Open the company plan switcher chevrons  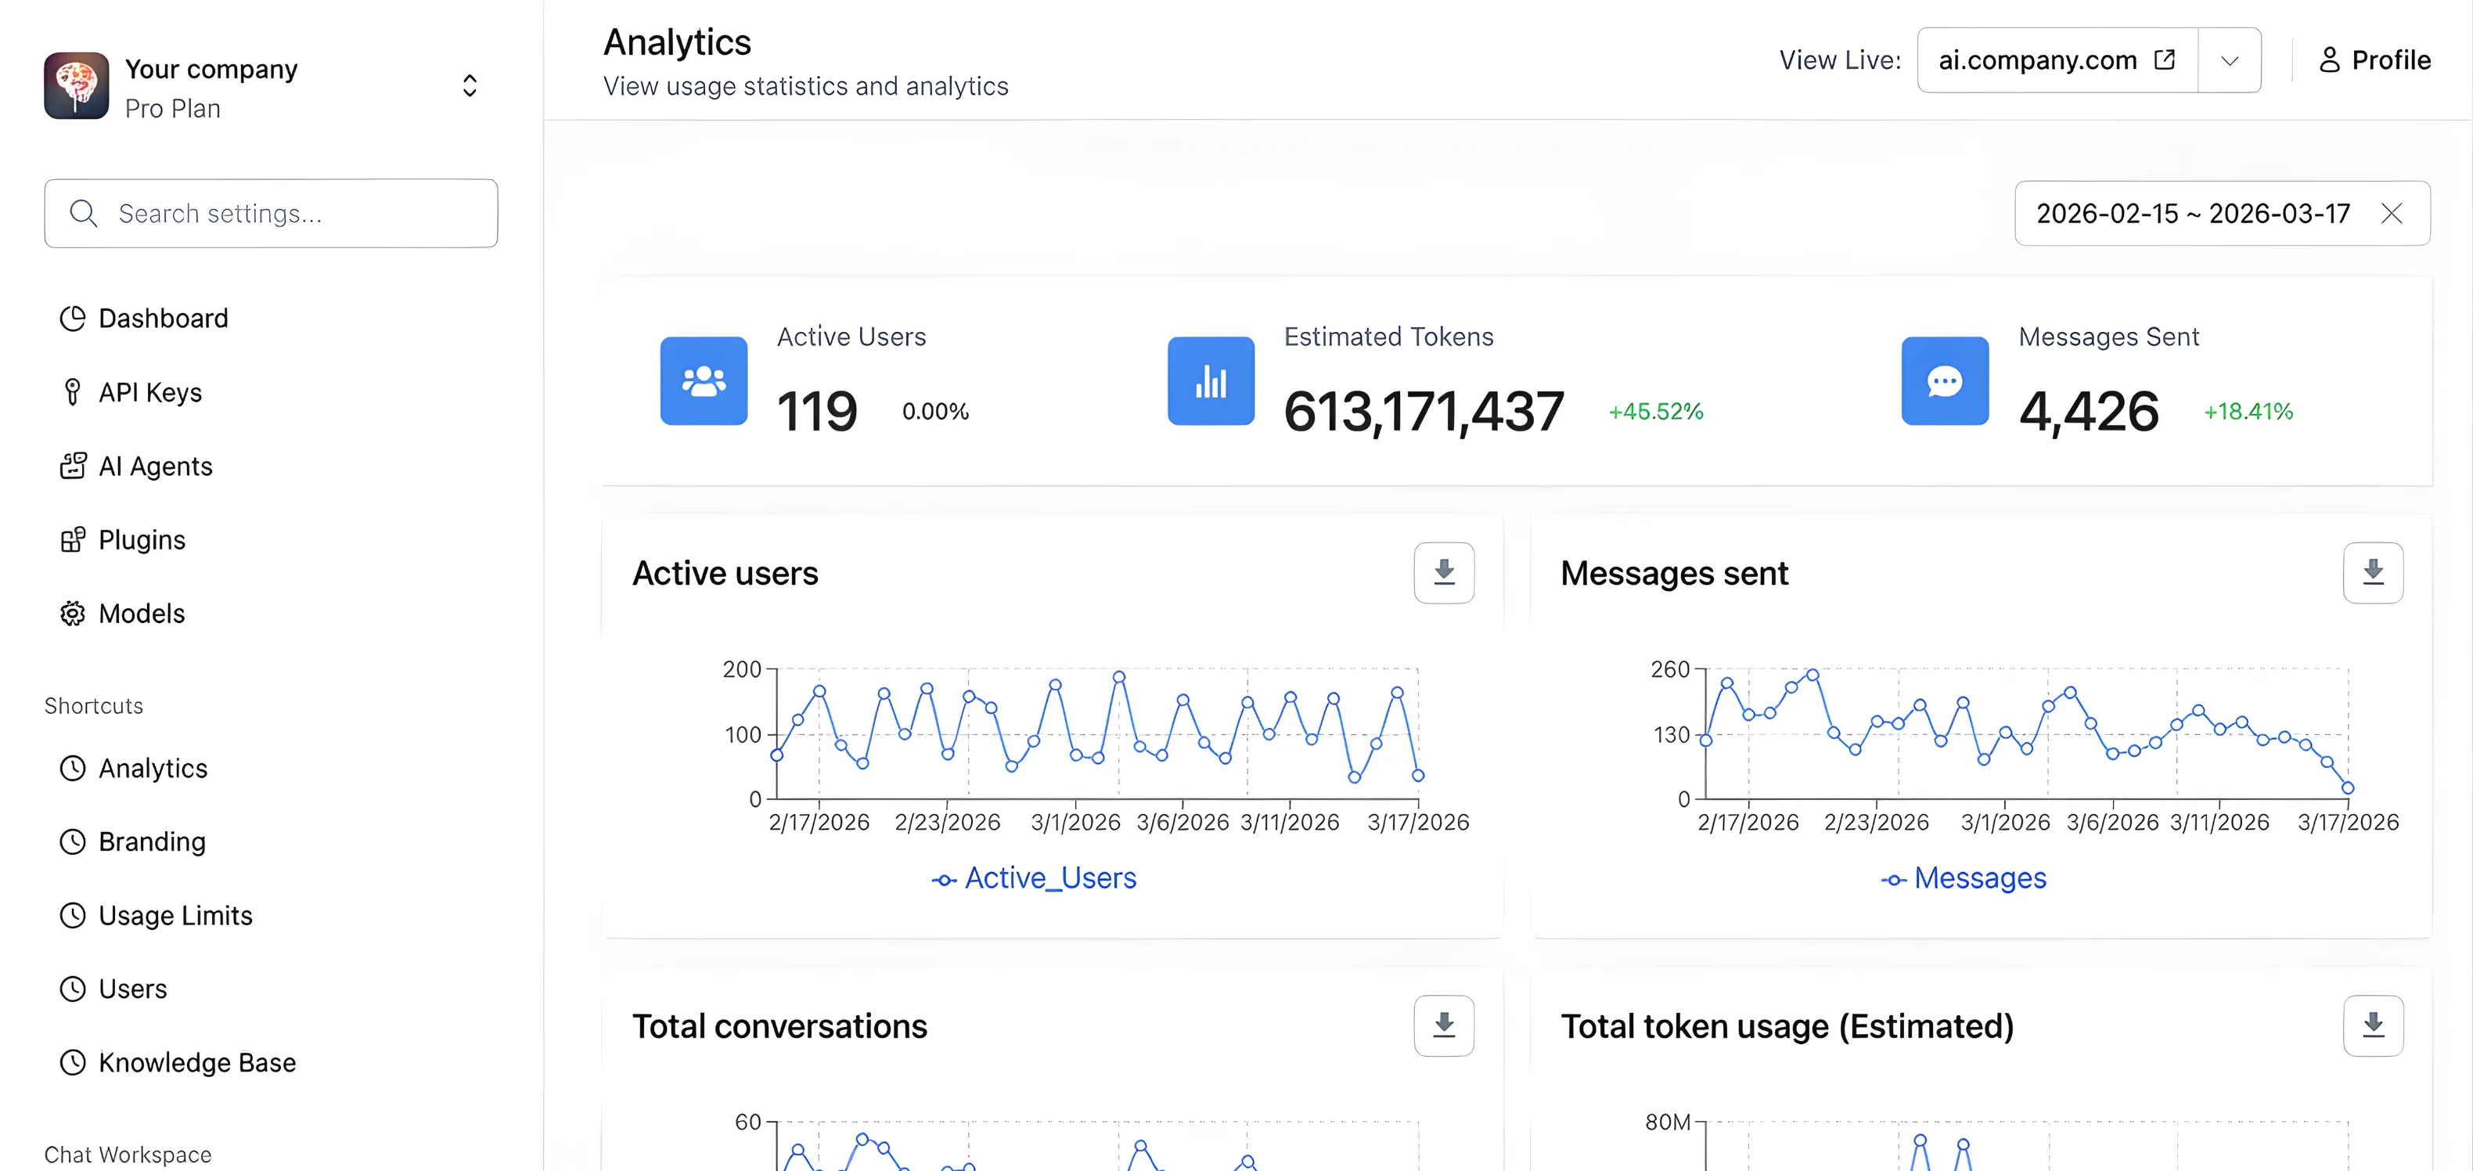coord(470,85)
